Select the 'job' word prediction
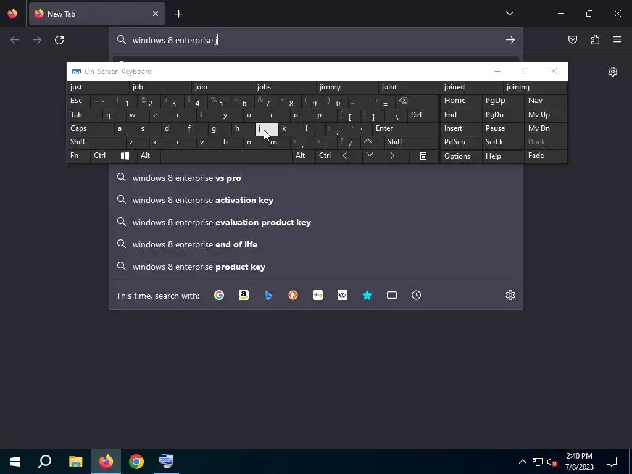The height and width of the screenshot is (474, 632). click(160, 87)
